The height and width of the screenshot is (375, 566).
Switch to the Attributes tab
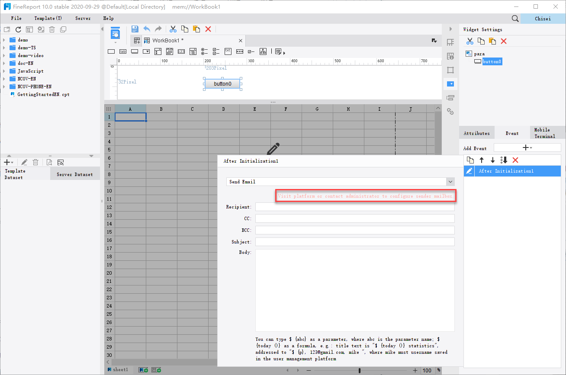[477, 133]
